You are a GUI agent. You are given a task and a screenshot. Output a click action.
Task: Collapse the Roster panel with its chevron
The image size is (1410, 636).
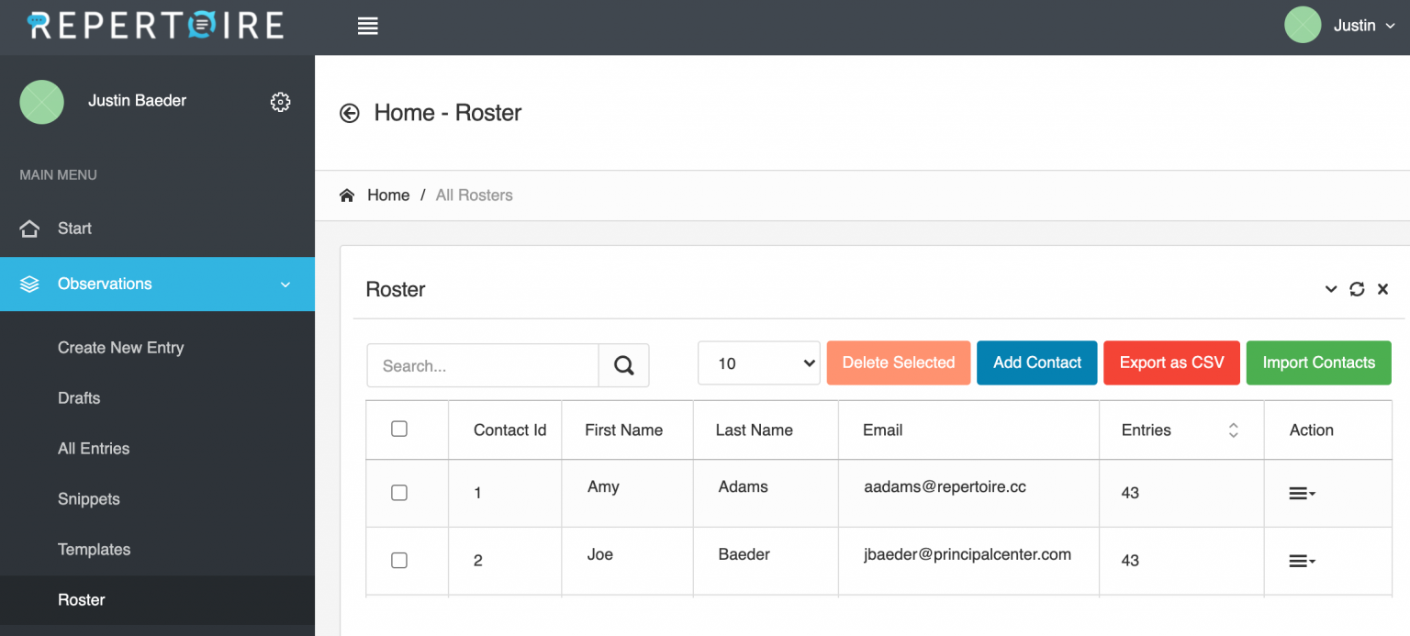pyautogui.click(x=1330, y=289)
